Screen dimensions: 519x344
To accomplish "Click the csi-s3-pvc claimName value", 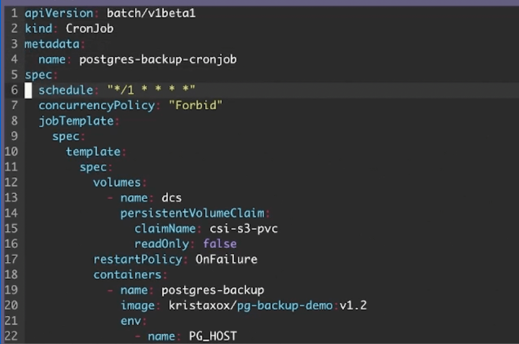I will [243, 228].
